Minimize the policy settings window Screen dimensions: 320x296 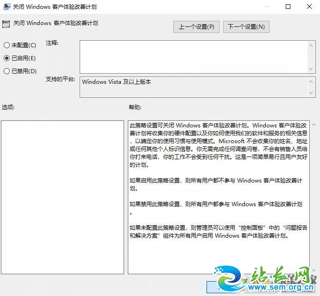click(x=267, y=6)
